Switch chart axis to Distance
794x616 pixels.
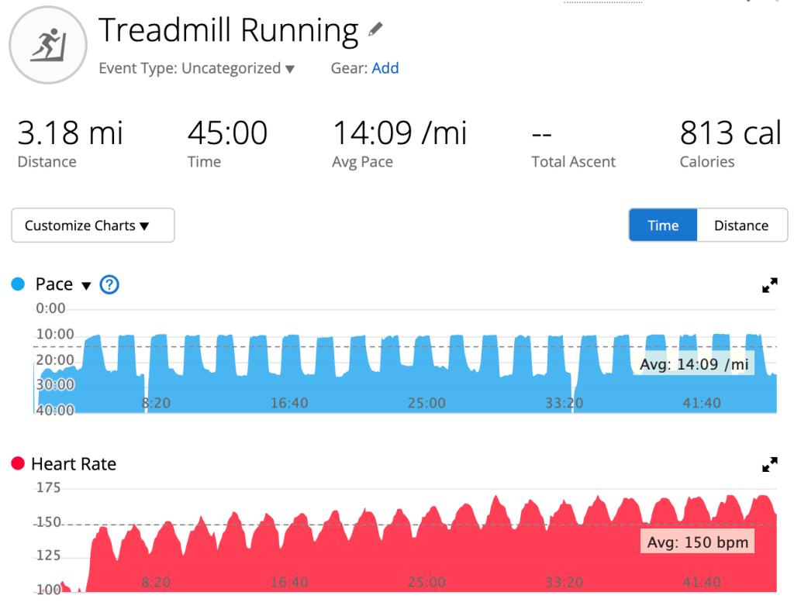tap(741, 225)
